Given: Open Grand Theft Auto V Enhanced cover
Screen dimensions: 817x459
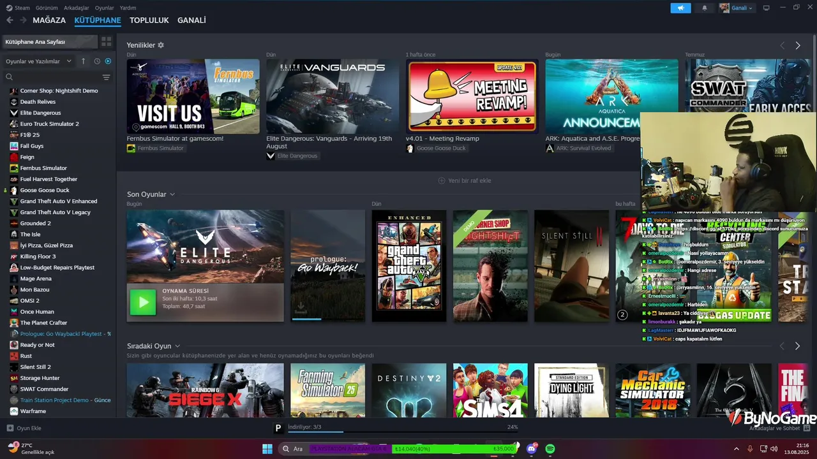Looking at the screenshot, I should coord(409,266).
